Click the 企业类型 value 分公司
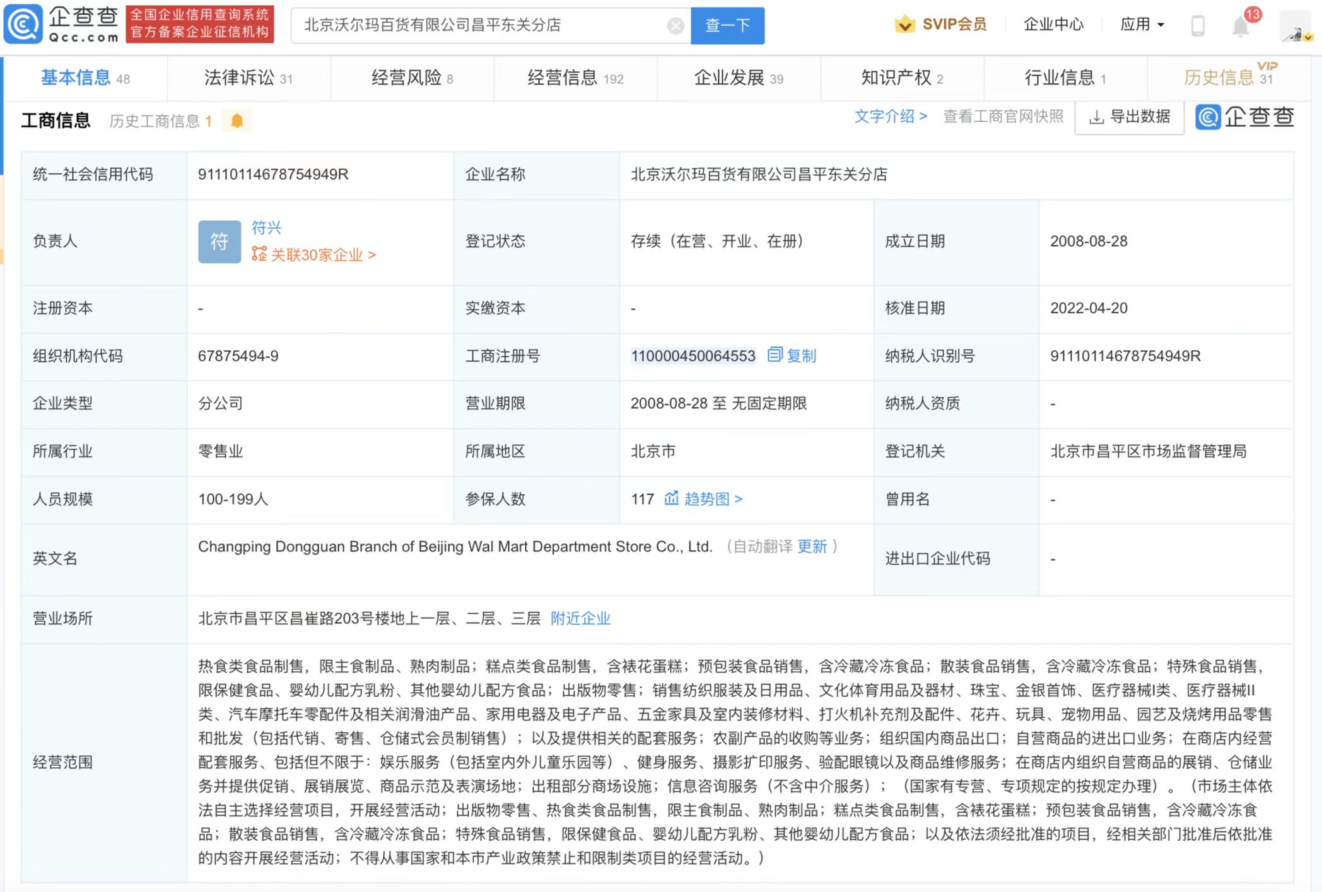 click(221, 404)
